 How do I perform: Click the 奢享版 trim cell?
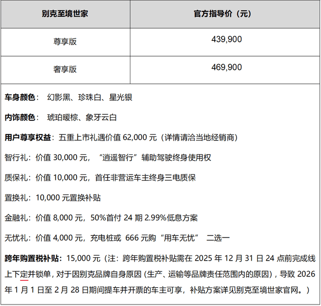(x=65, y=69)
